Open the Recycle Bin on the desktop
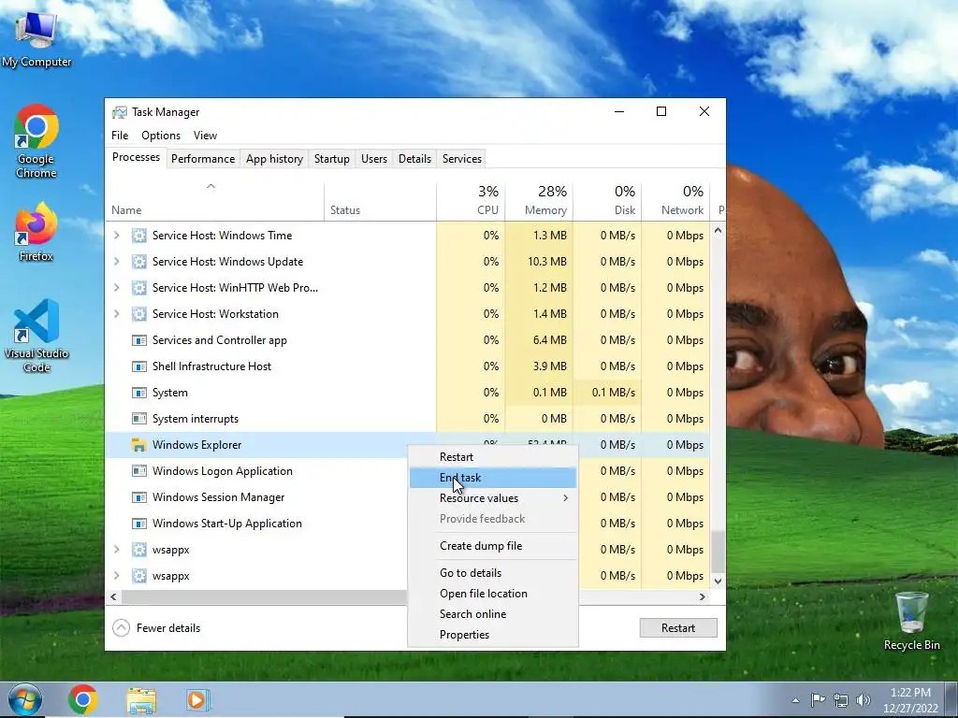958x718 pixels. [911, 621]
